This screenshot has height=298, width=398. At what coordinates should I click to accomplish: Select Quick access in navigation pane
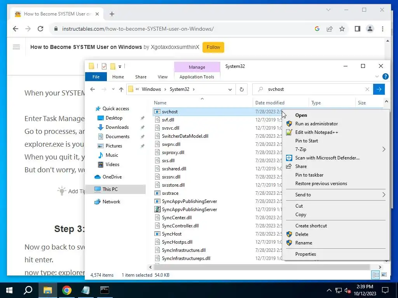[x=116, y=109]
